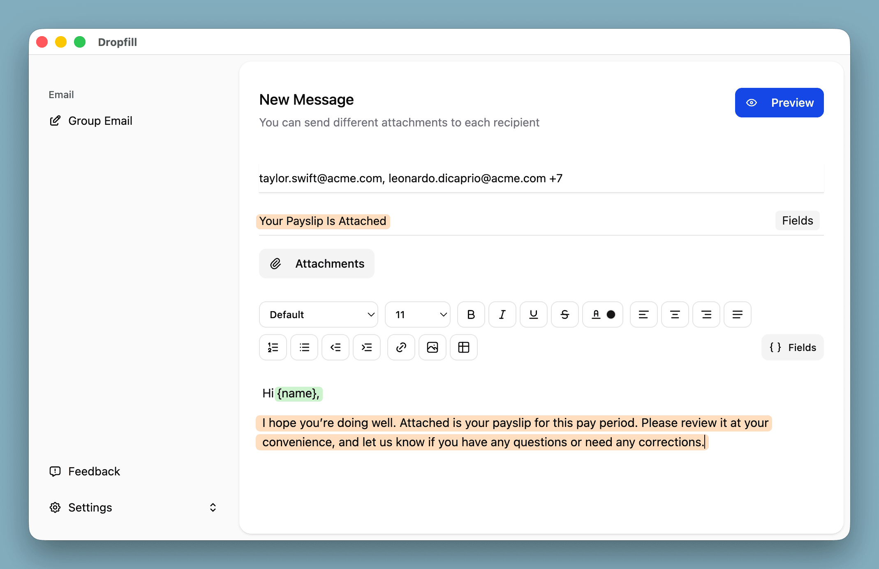Insert a numbered list
The width and height of the screenshot is (879, 569).
[273, 347]
